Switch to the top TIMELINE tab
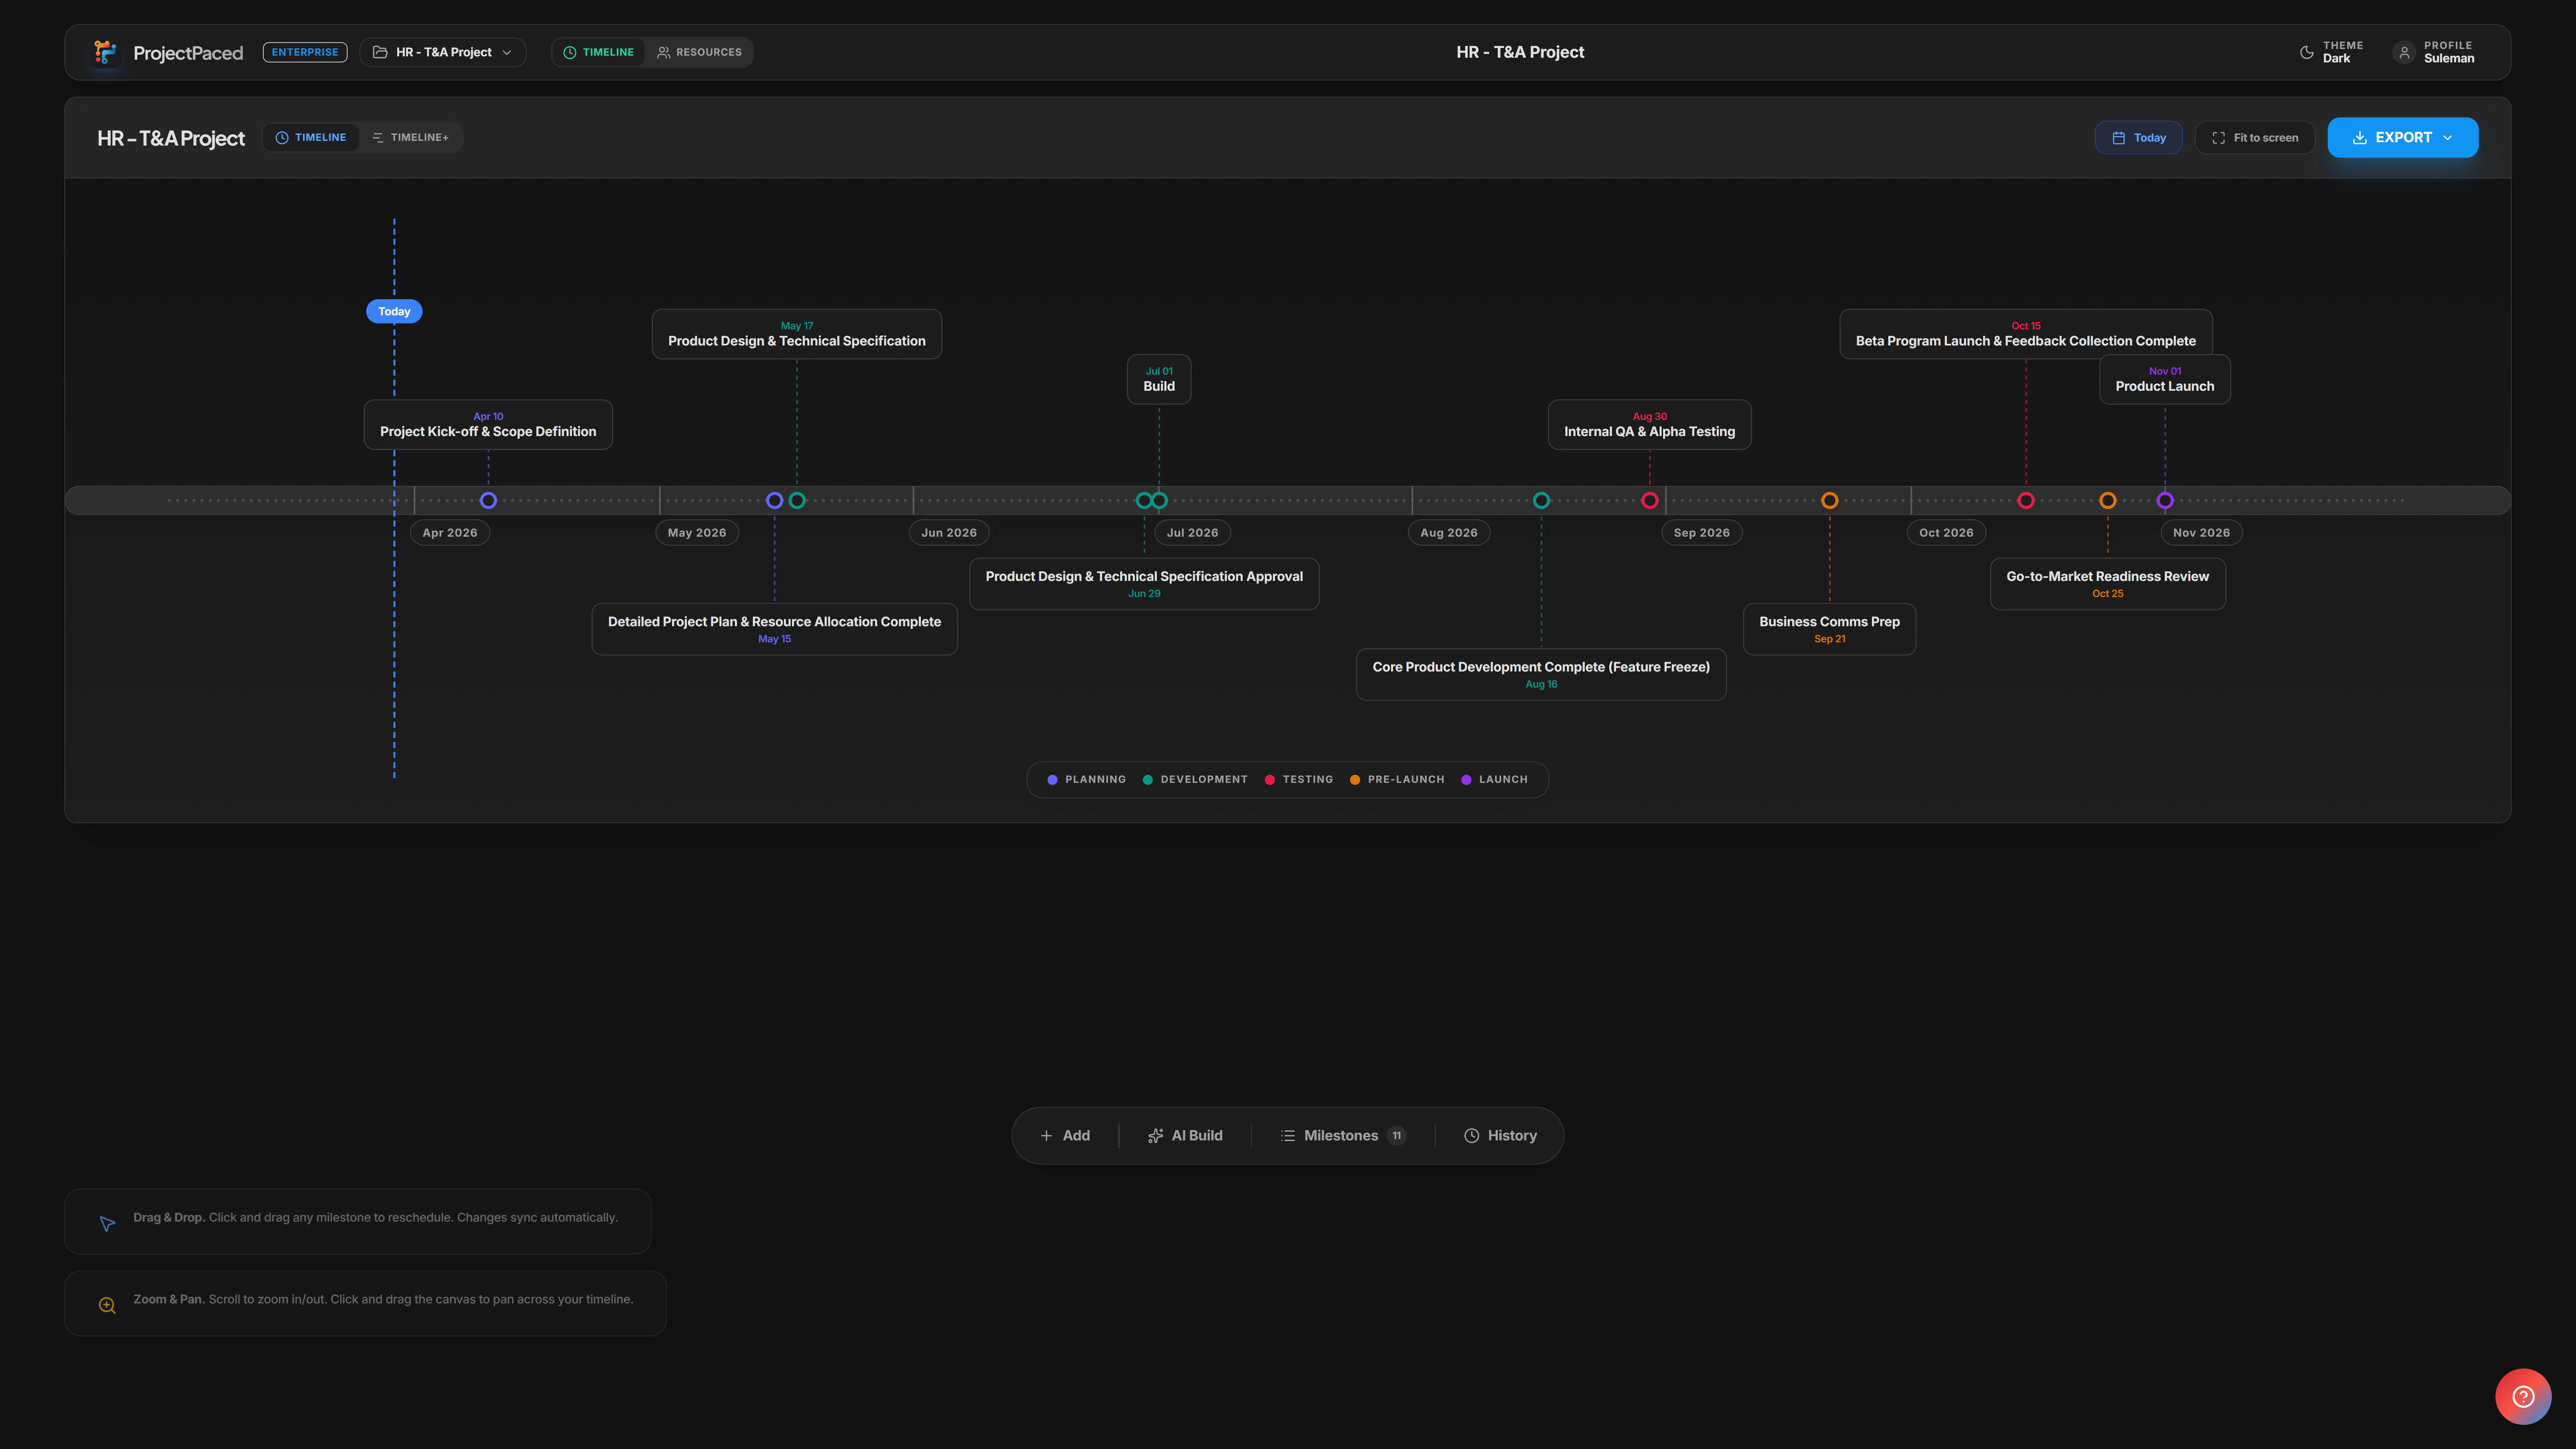Image resolution: width=2576 pixels, height=1449 pixels. tap(598, 52)
